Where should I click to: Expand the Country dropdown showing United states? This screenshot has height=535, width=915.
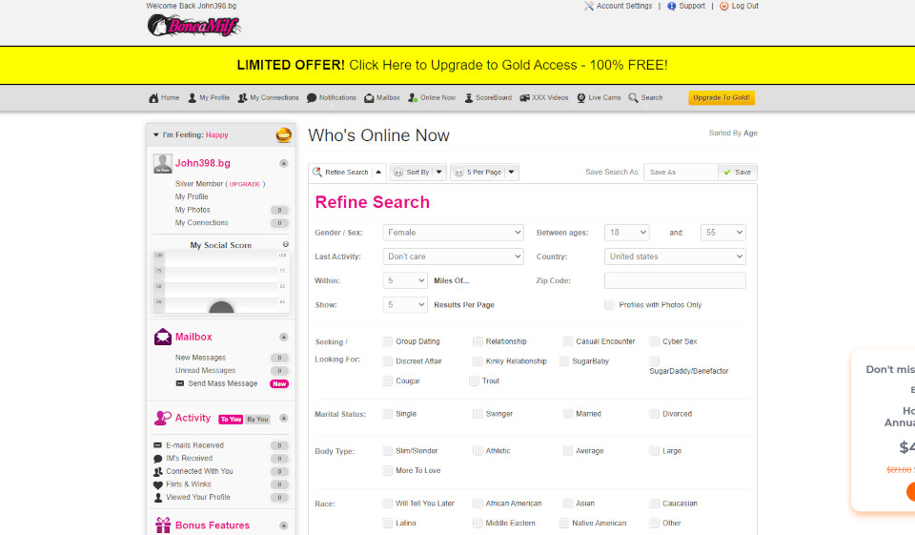click(675, 257)
